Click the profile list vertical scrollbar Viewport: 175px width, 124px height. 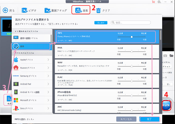click(160, 35)
